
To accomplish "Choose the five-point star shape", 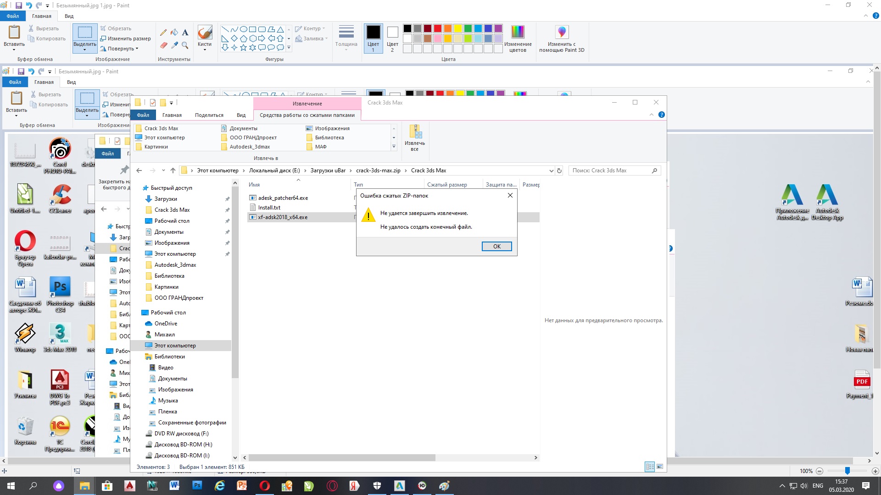I will pos(243,48).
